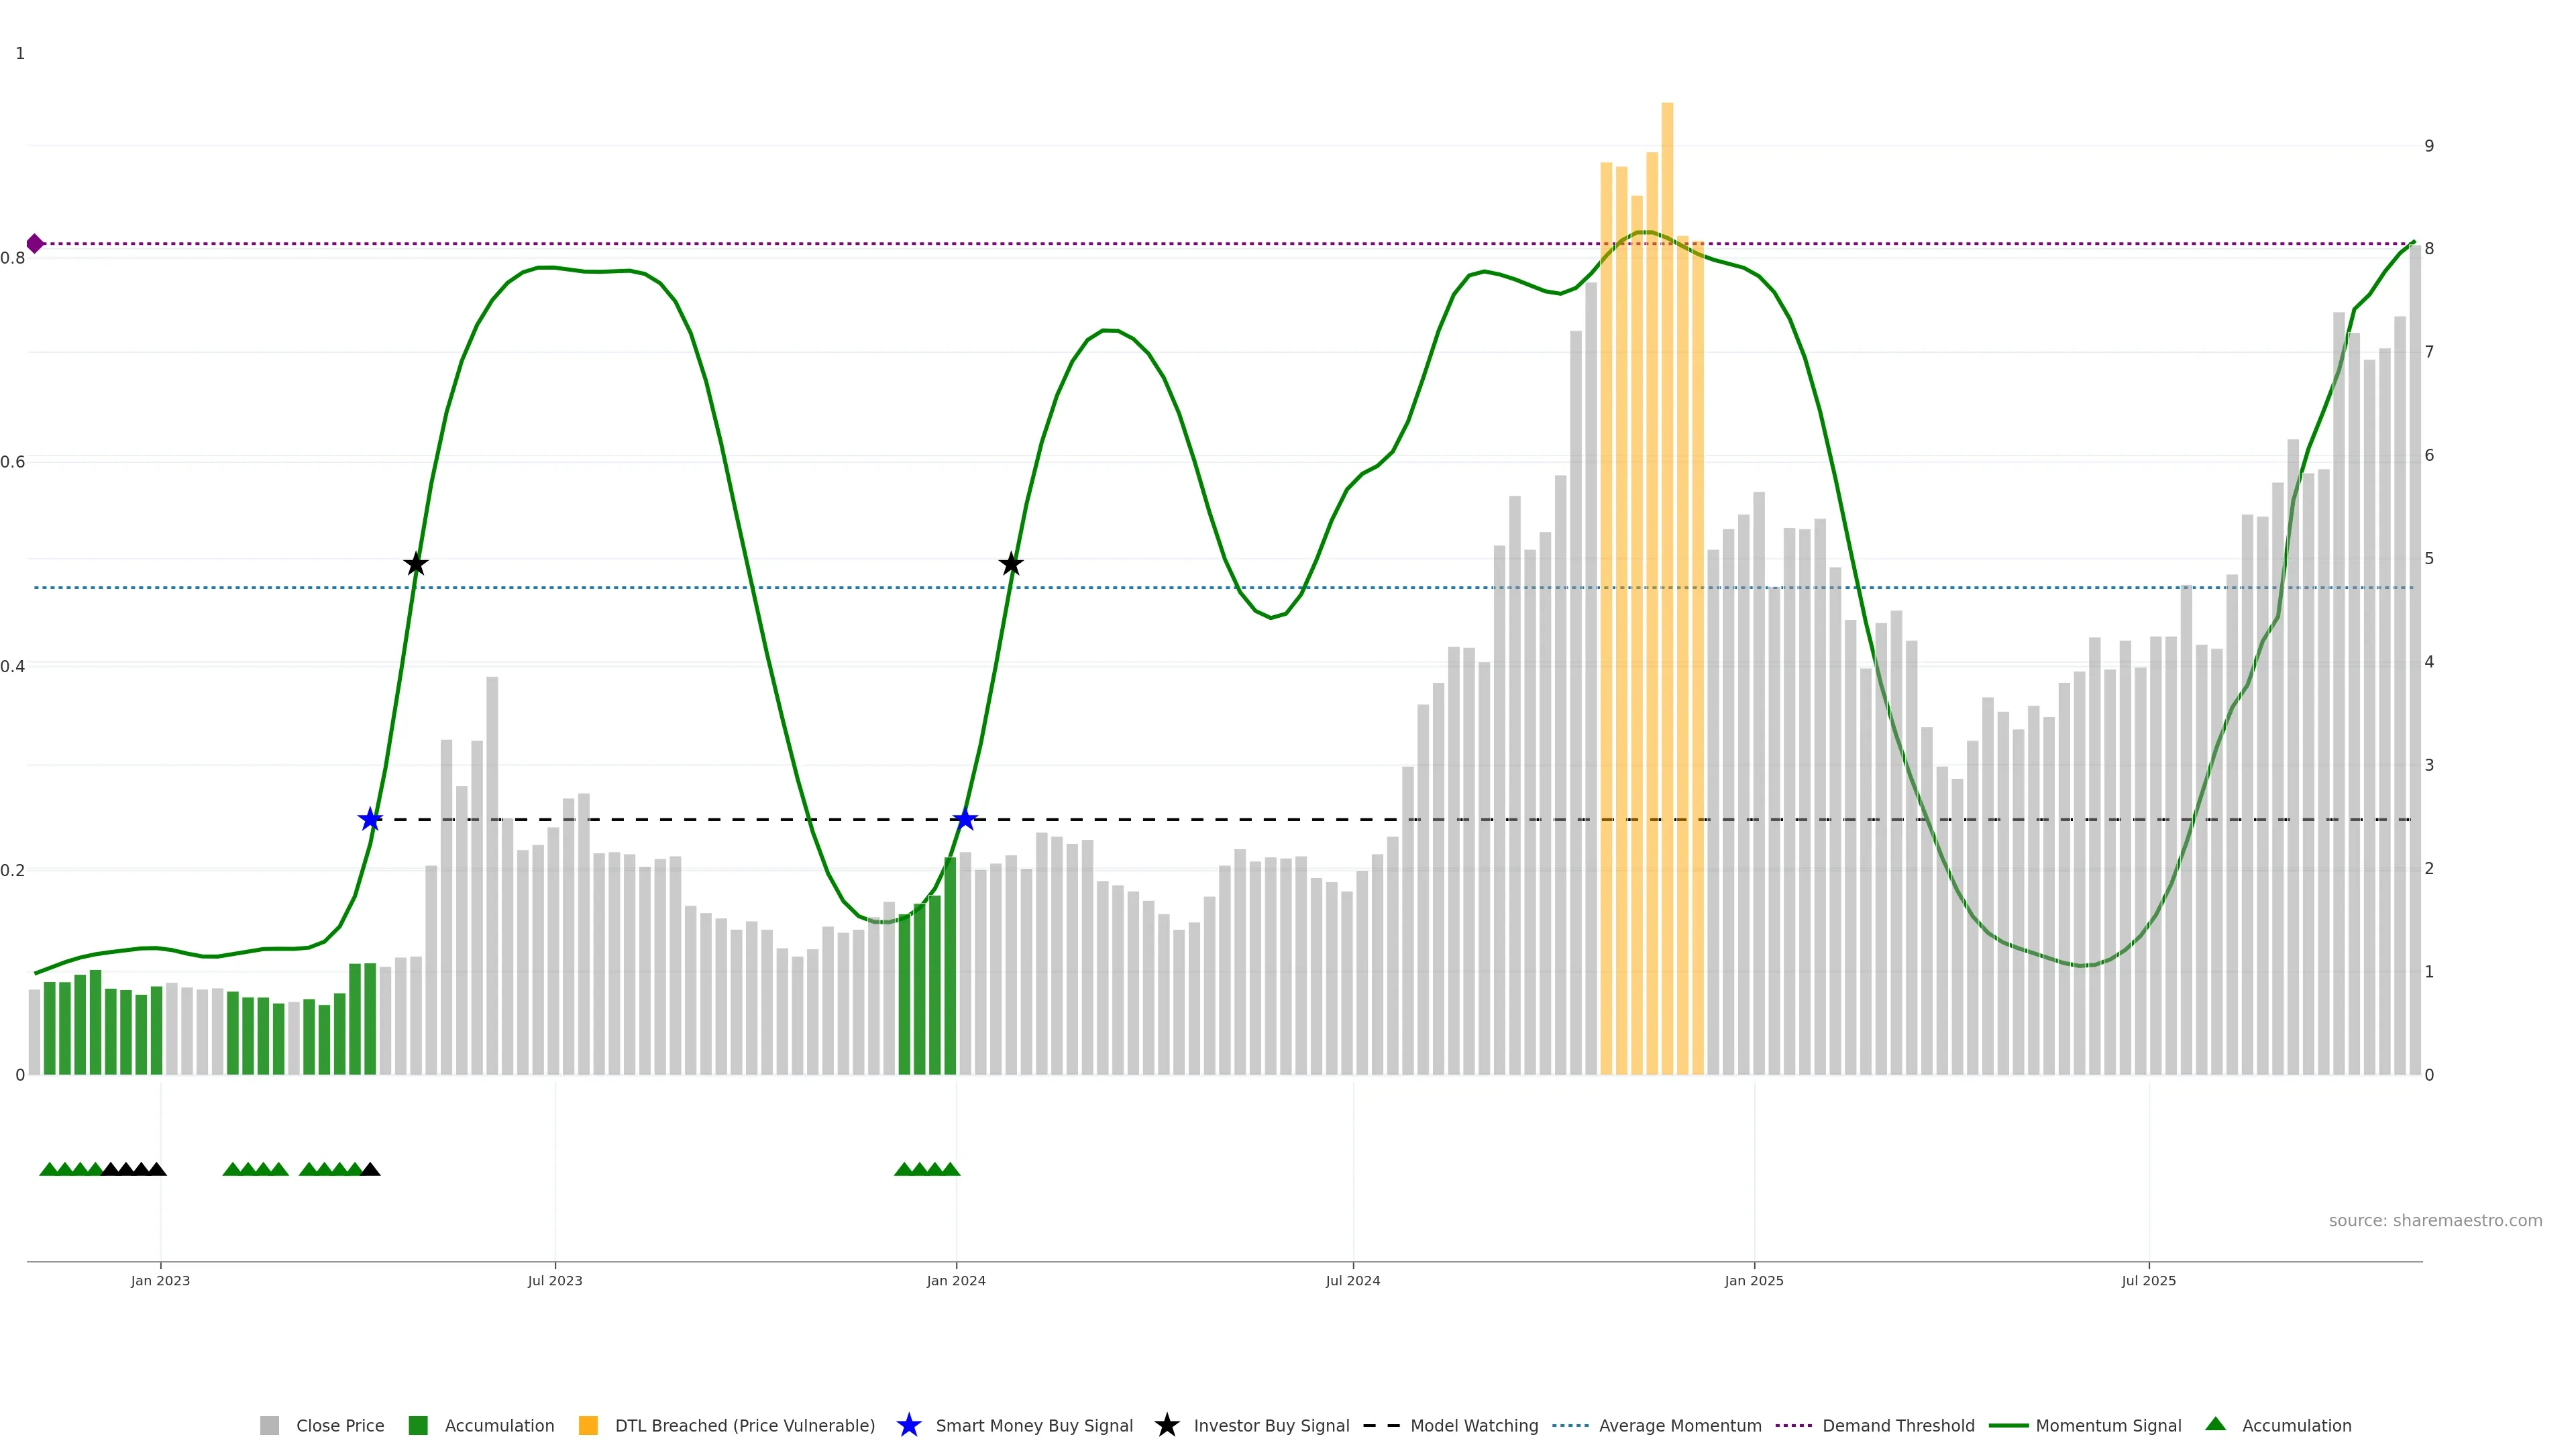Image resolution: width=2576 pixels, height=1449 pixels.
Task: Click the blue star legend icon for Smart Money
Action: (x=908, y=1426)
